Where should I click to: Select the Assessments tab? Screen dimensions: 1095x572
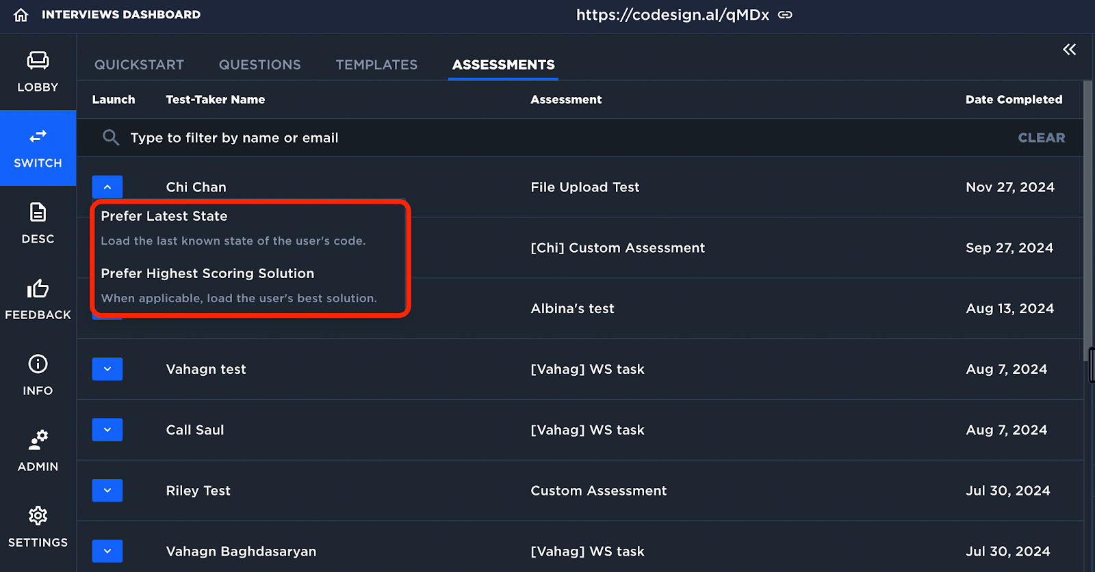pyautogui.click(x=503, y=65)
